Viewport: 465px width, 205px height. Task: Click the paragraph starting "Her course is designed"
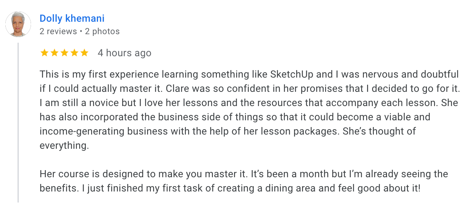[244, 181]
